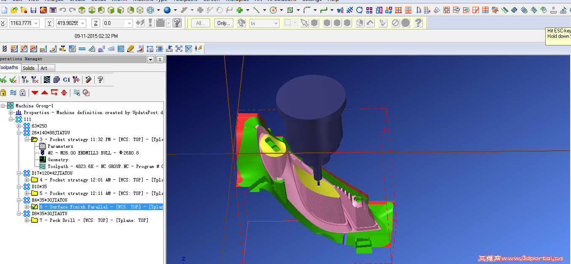The width and height of the screenshot is (571, 264).
Task: Toggle toolpath display with the blue waves icon
Action: click(x=13, y=93)
